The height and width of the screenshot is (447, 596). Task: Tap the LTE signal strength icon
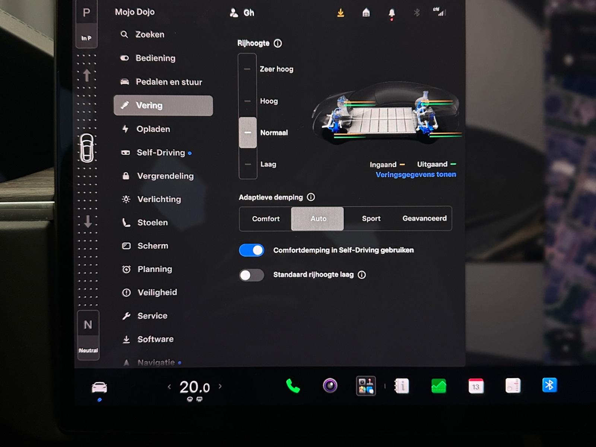(x=440, y=12)
